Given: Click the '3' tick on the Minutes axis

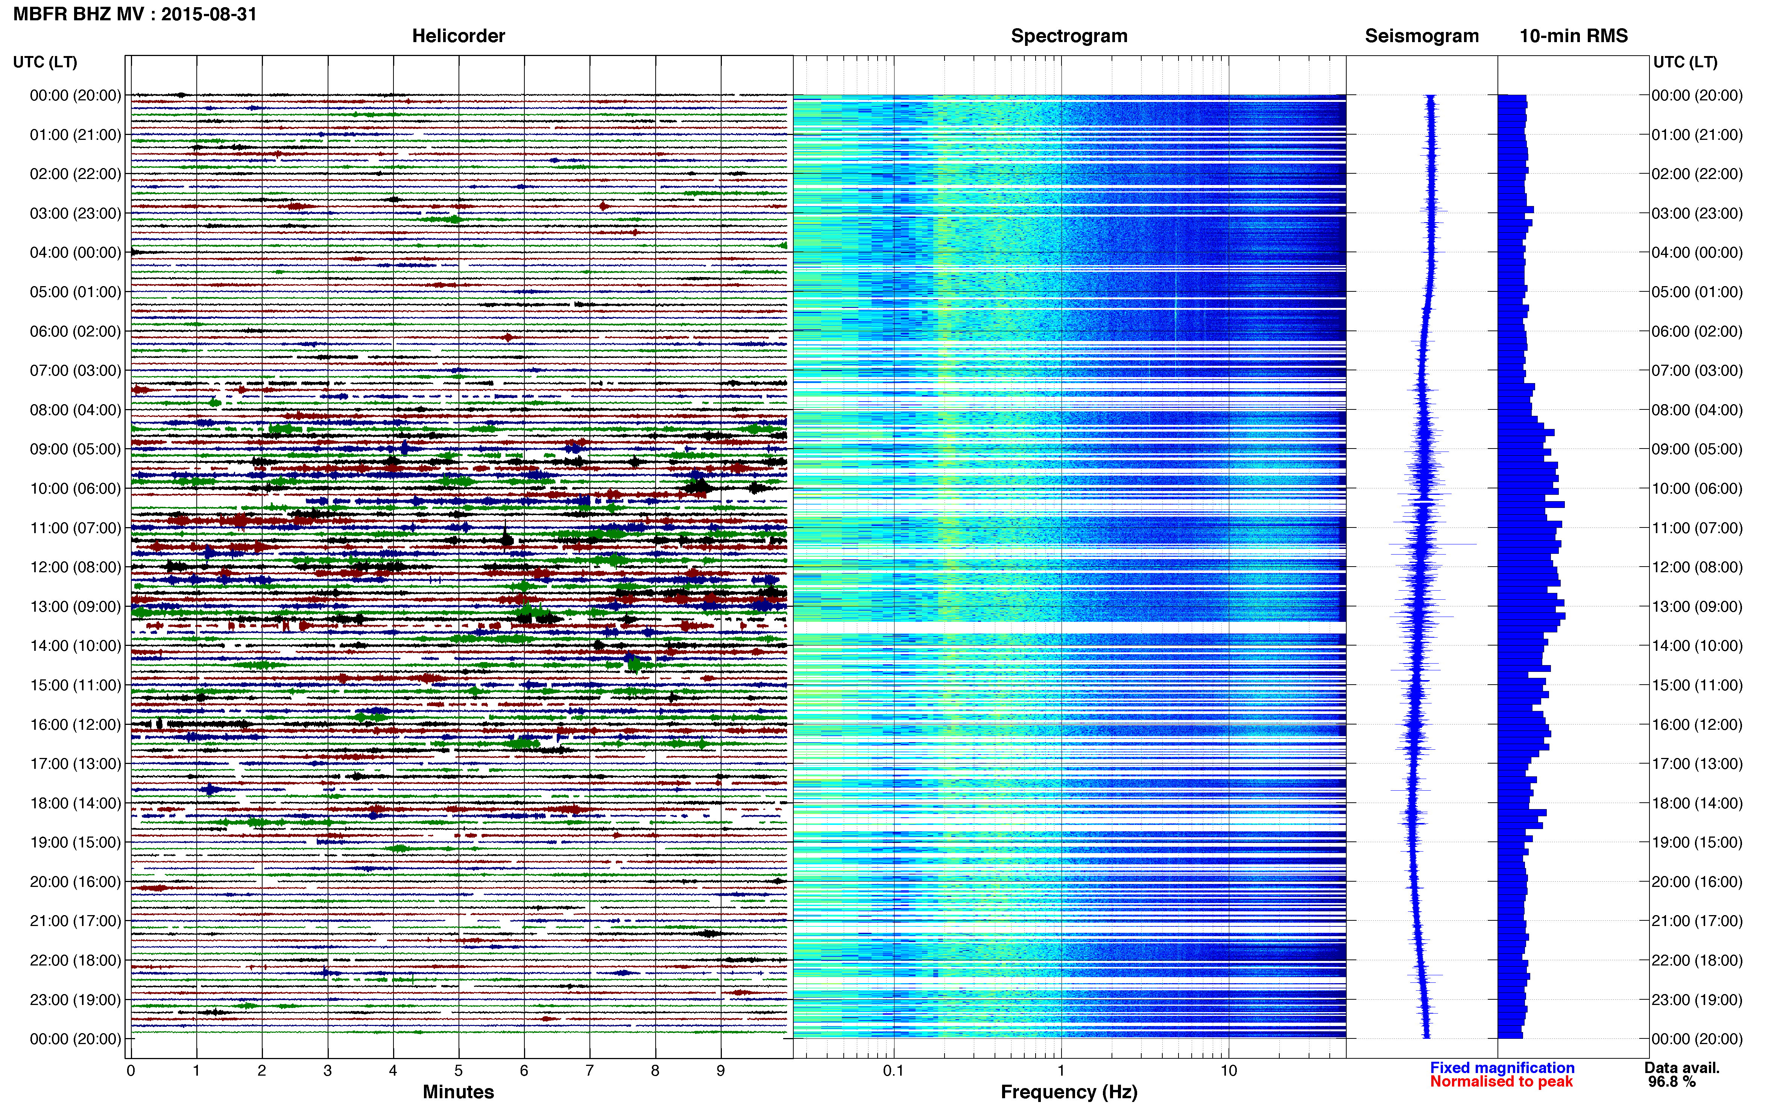Looking at the screenshot, I should [x=327, y=1070].
